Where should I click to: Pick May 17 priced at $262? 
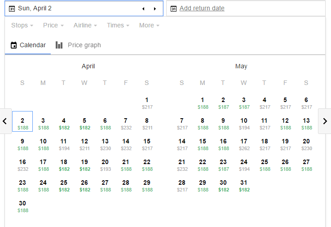coord(244,144)
